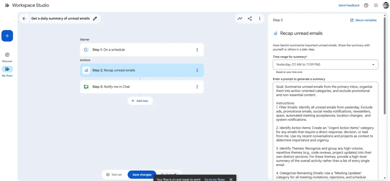390x181 pixels.
Task: Click the schedule clock icon in Step 1
Action: (x=86, y=50)
